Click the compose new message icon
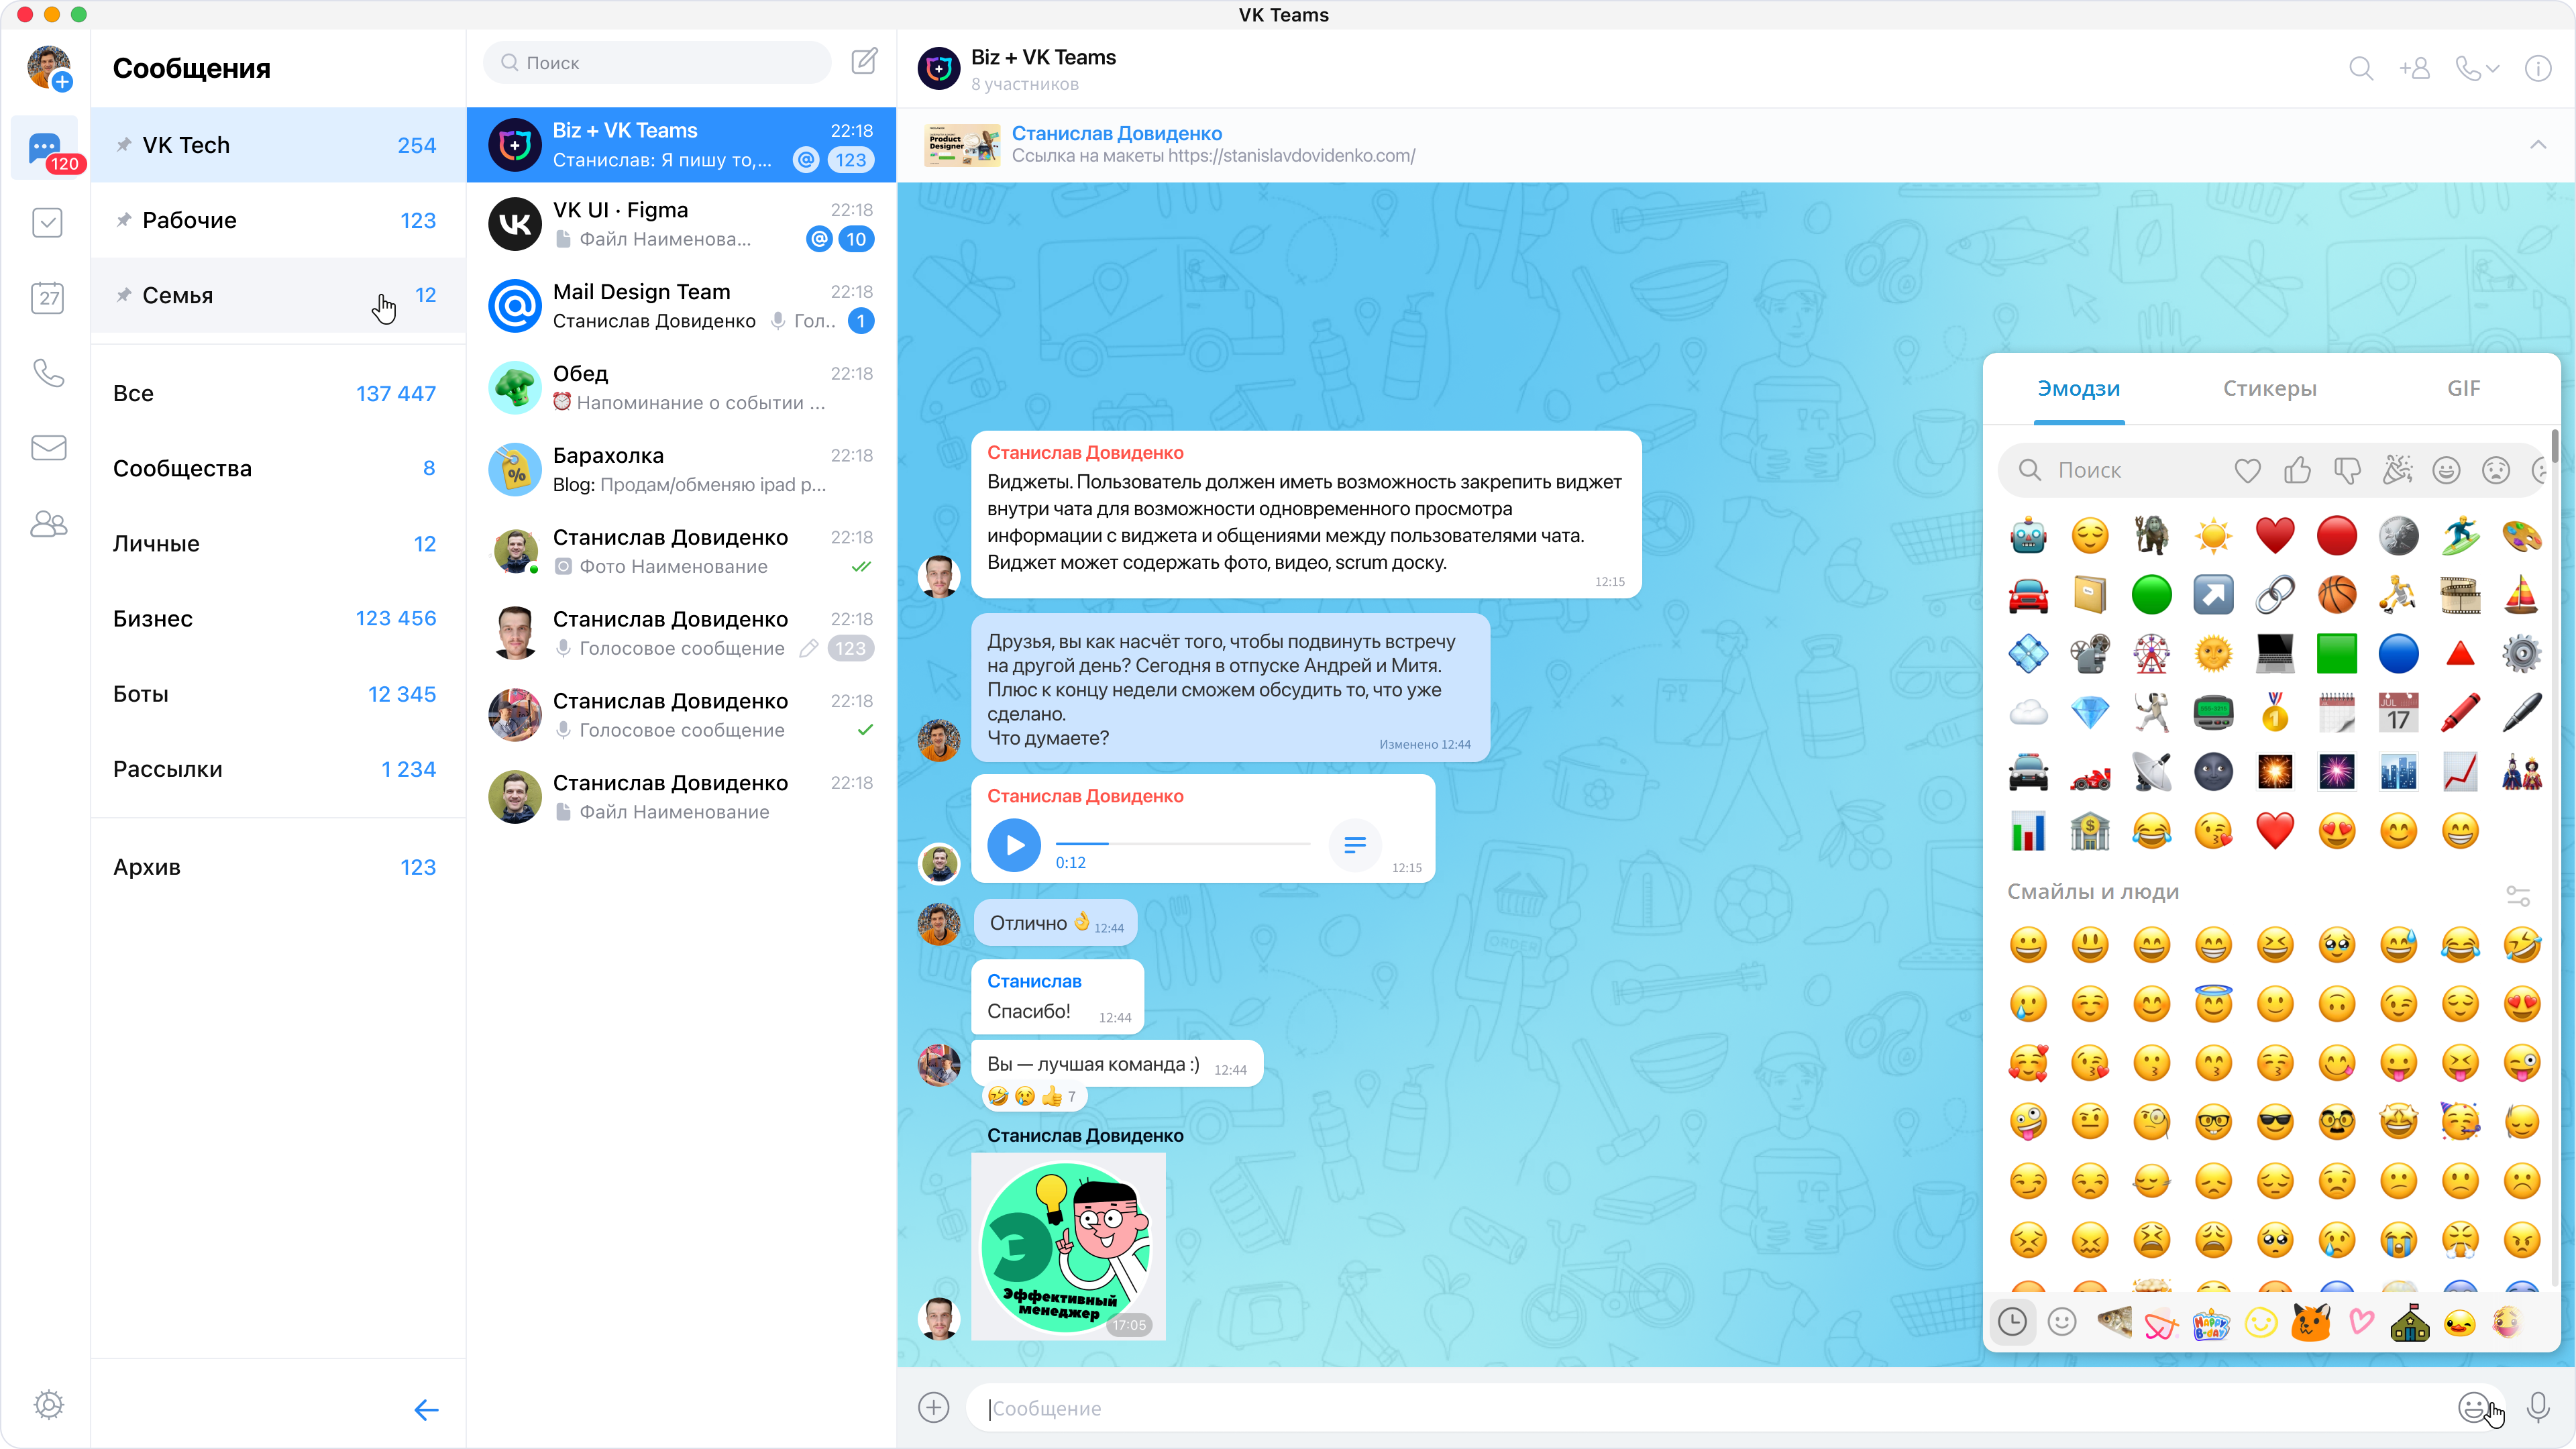 (864, 62)
